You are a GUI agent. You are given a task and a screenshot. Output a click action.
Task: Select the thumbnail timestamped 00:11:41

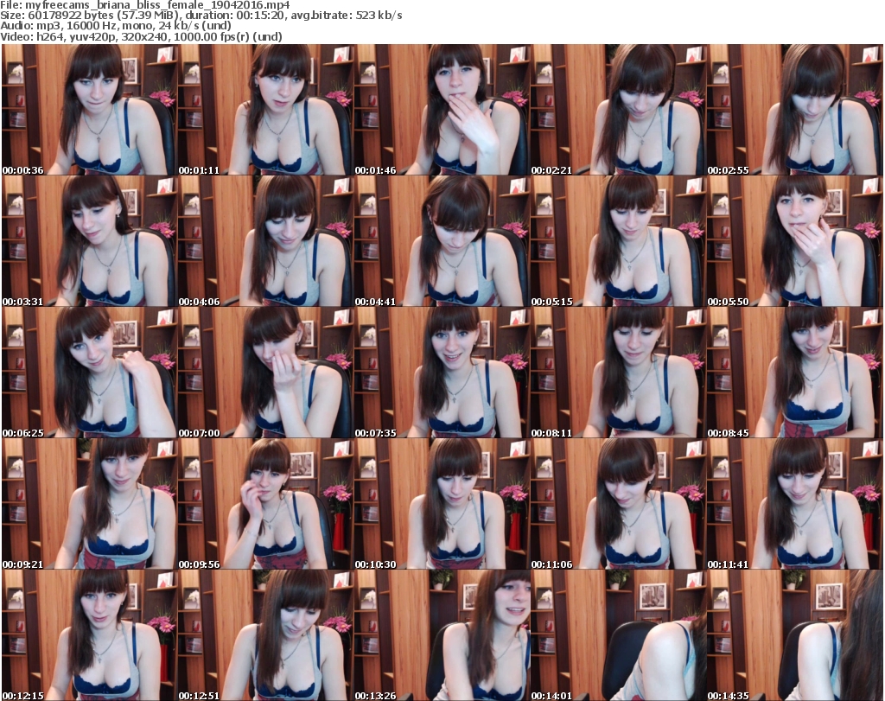click(x=795, y=504)
